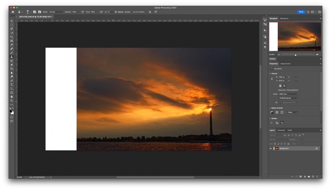Select the Eyedropper tool
Viewport: 331px width, 190px height.
pyautogui.click(x=11, y=45)
